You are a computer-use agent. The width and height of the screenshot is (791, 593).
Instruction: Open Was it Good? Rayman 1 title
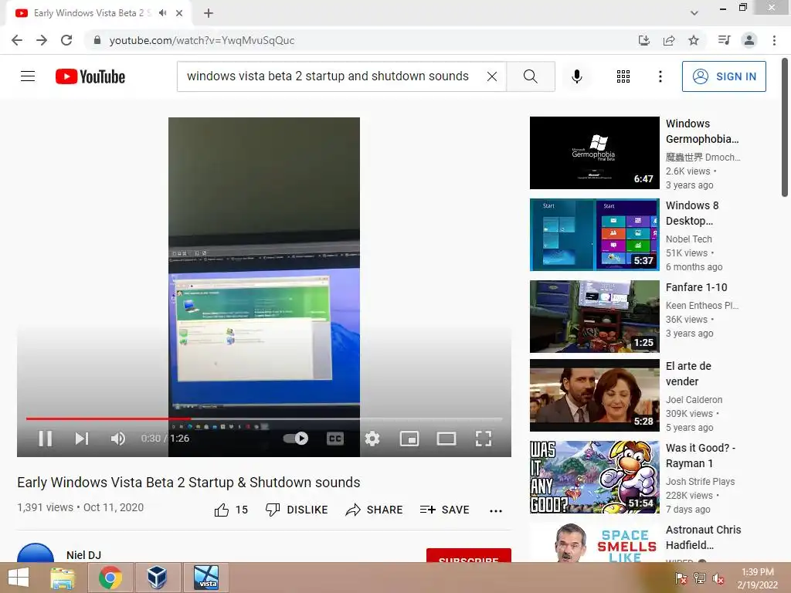700,456
